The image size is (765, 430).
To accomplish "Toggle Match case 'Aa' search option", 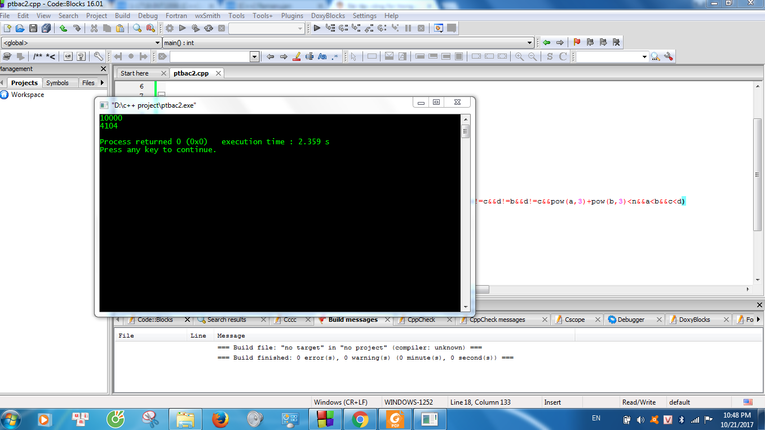I will (322, 56).
